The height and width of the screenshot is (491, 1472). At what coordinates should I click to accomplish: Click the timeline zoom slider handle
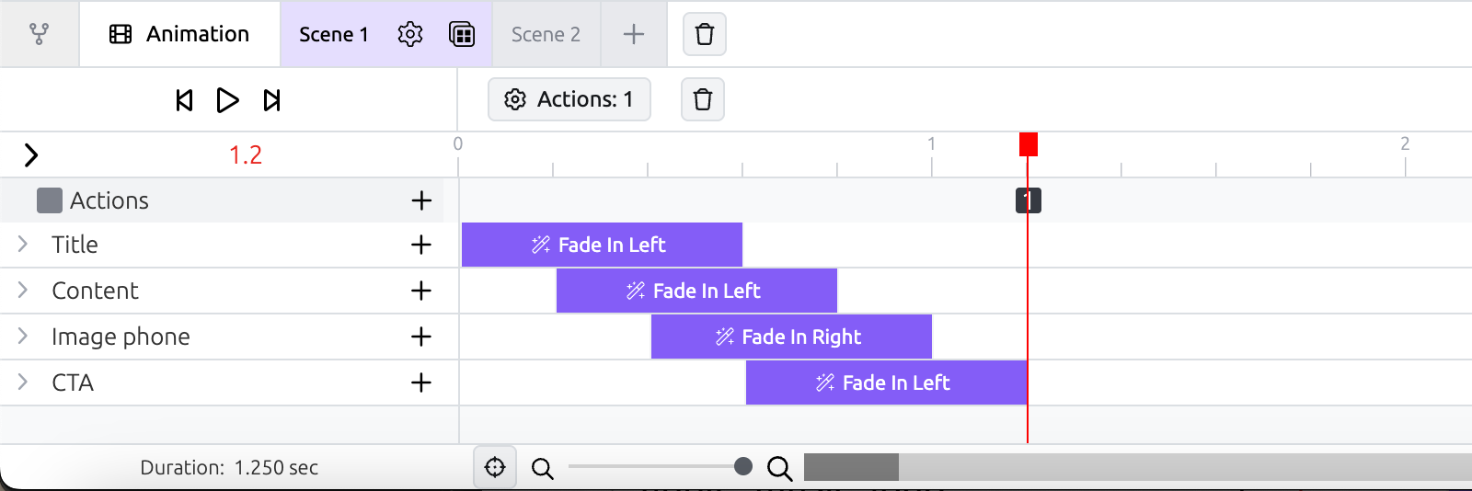[x=743, y=467]
